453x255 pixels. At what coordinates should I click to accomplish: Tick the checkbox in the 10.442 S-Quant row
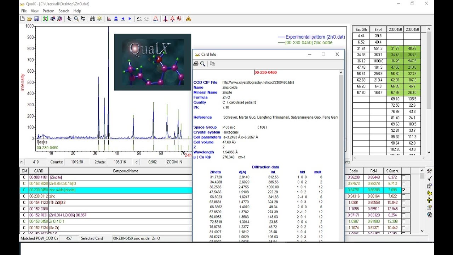403,228
